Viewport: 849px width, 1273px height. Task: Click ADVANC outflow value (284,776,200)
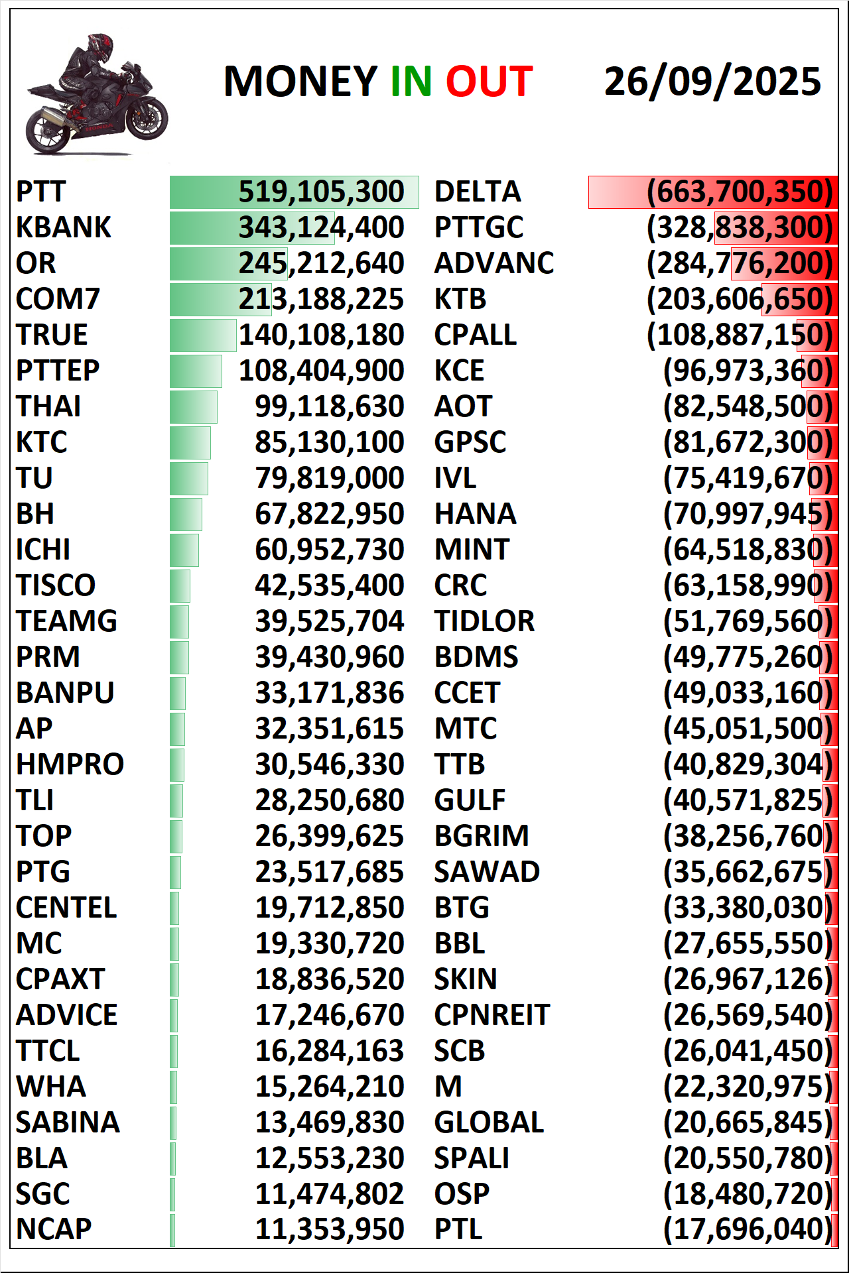coord(739,263)
